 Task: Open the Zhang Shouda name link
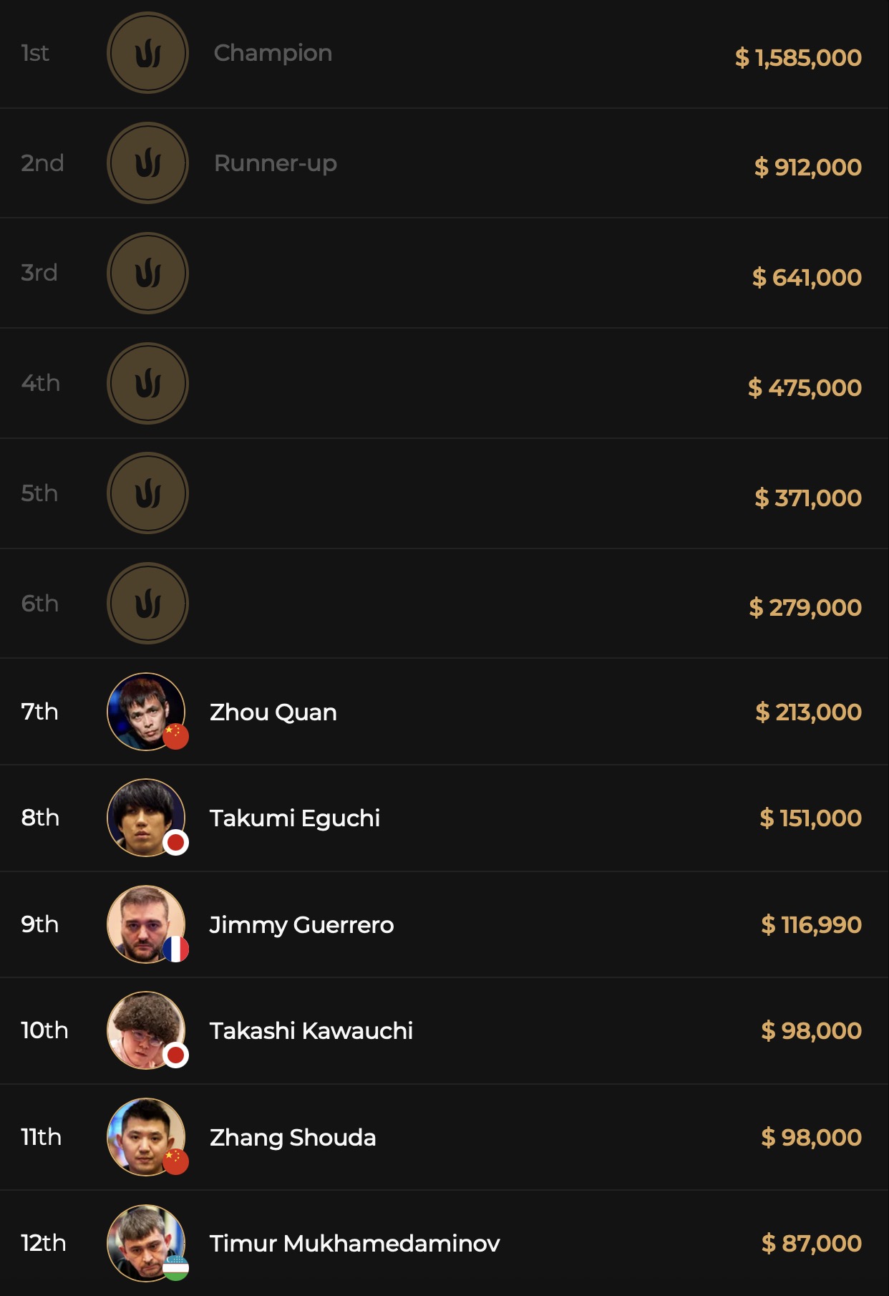click(x=293, y=1138)
